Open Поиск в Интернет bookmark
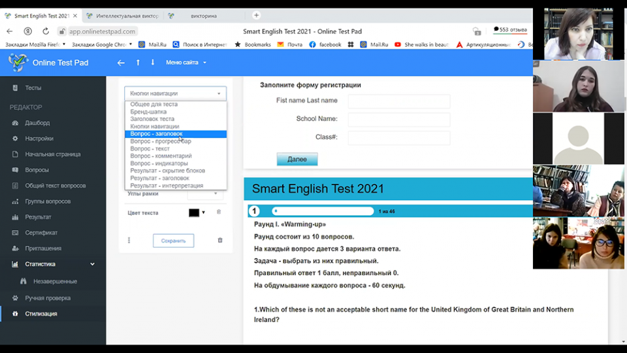This screenshot has height=353, width=627. (x=200, y=44)
